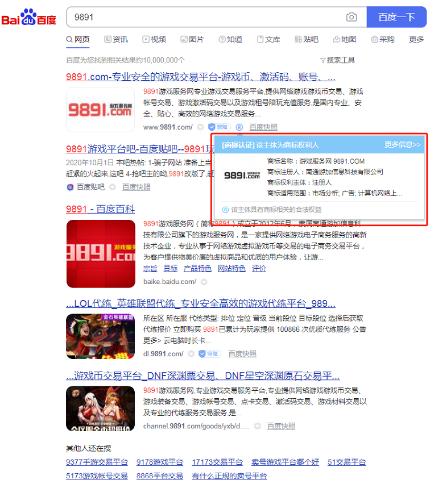
Task: Open 搜索工具 filter options
Action: click(337, 60)
